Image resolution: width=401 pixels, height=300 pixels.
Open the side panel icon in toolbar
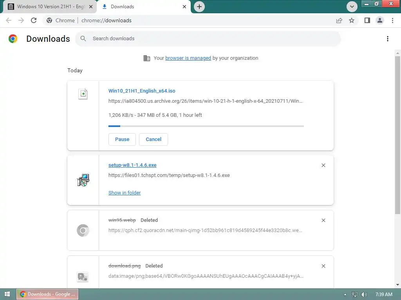click(367, 20)
